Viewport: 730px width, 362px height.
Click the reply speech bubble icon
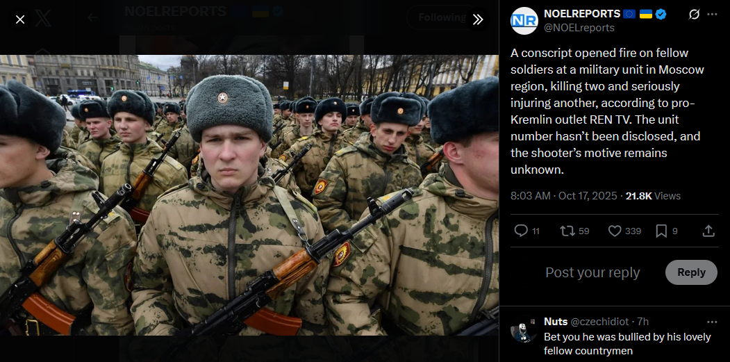click(x=520, y=231)
